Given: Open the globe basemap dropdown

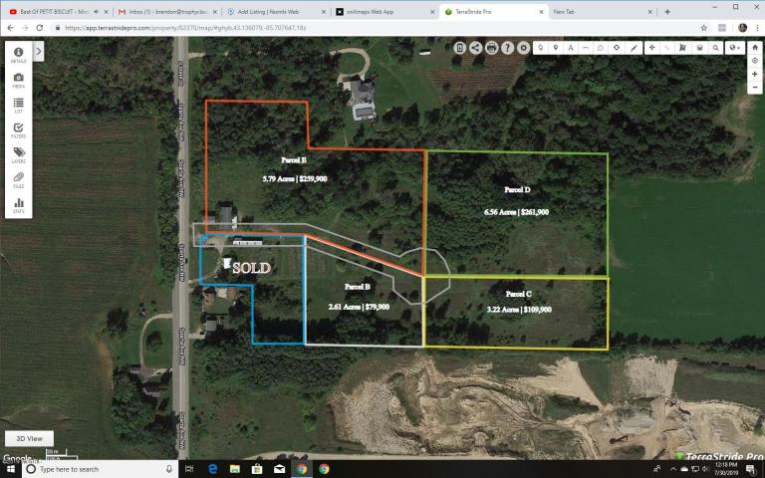Looking at the screenshot, I should pos(734,47).
